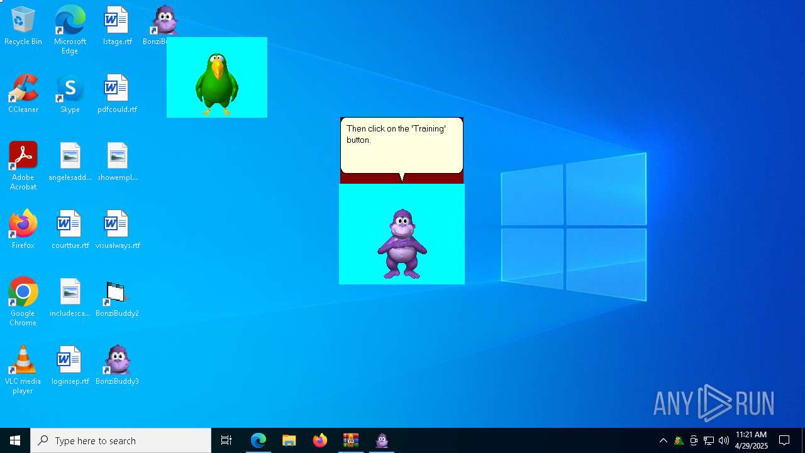Select the loginsep.rtf document
The width and height of the screenshot is (805, 453).
coord(70,366)
